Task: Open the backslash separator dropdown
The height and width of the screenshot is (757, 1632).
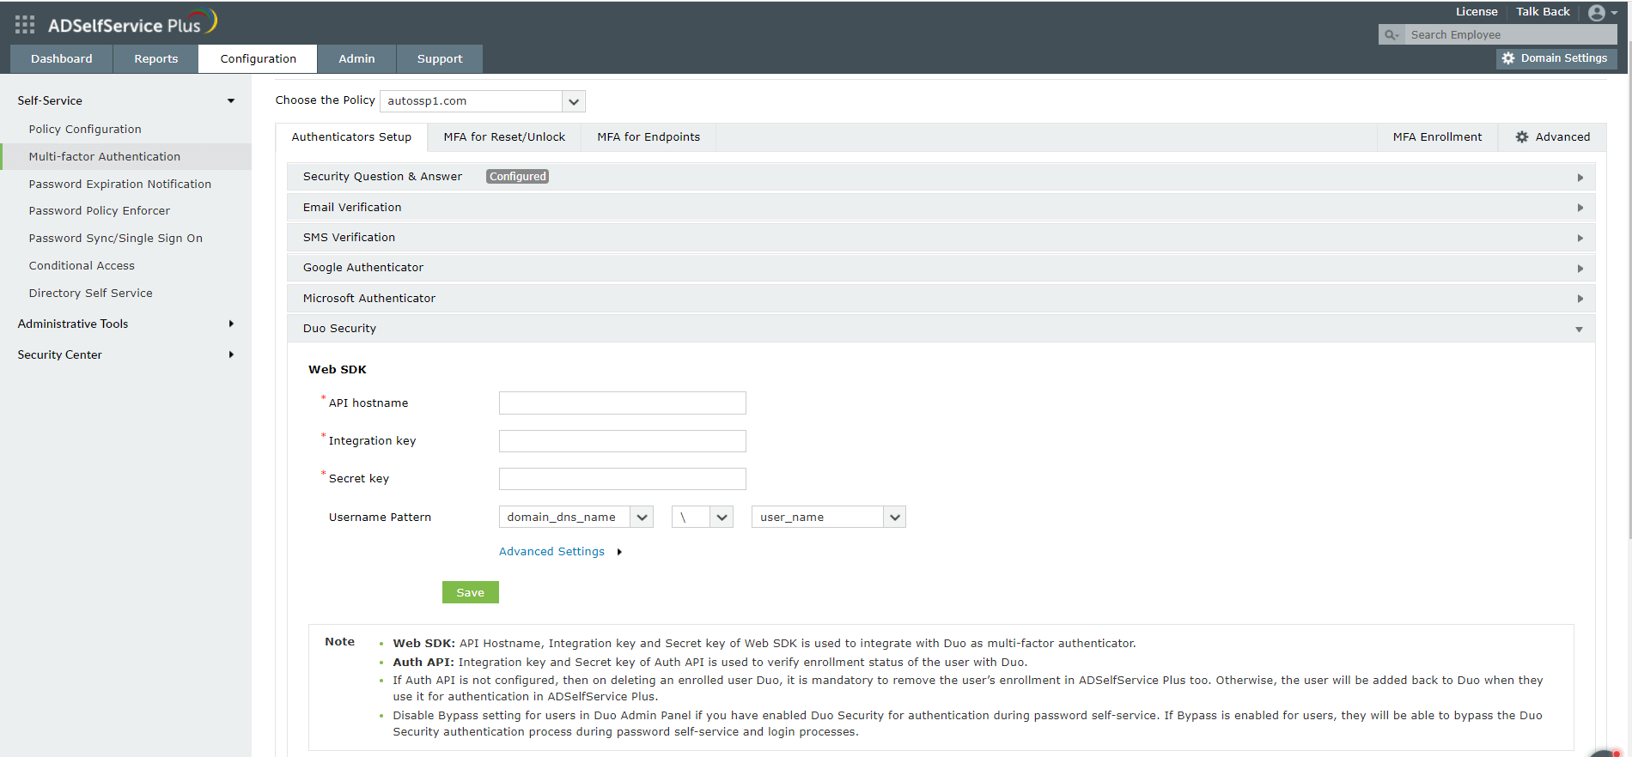Action: 703,517
